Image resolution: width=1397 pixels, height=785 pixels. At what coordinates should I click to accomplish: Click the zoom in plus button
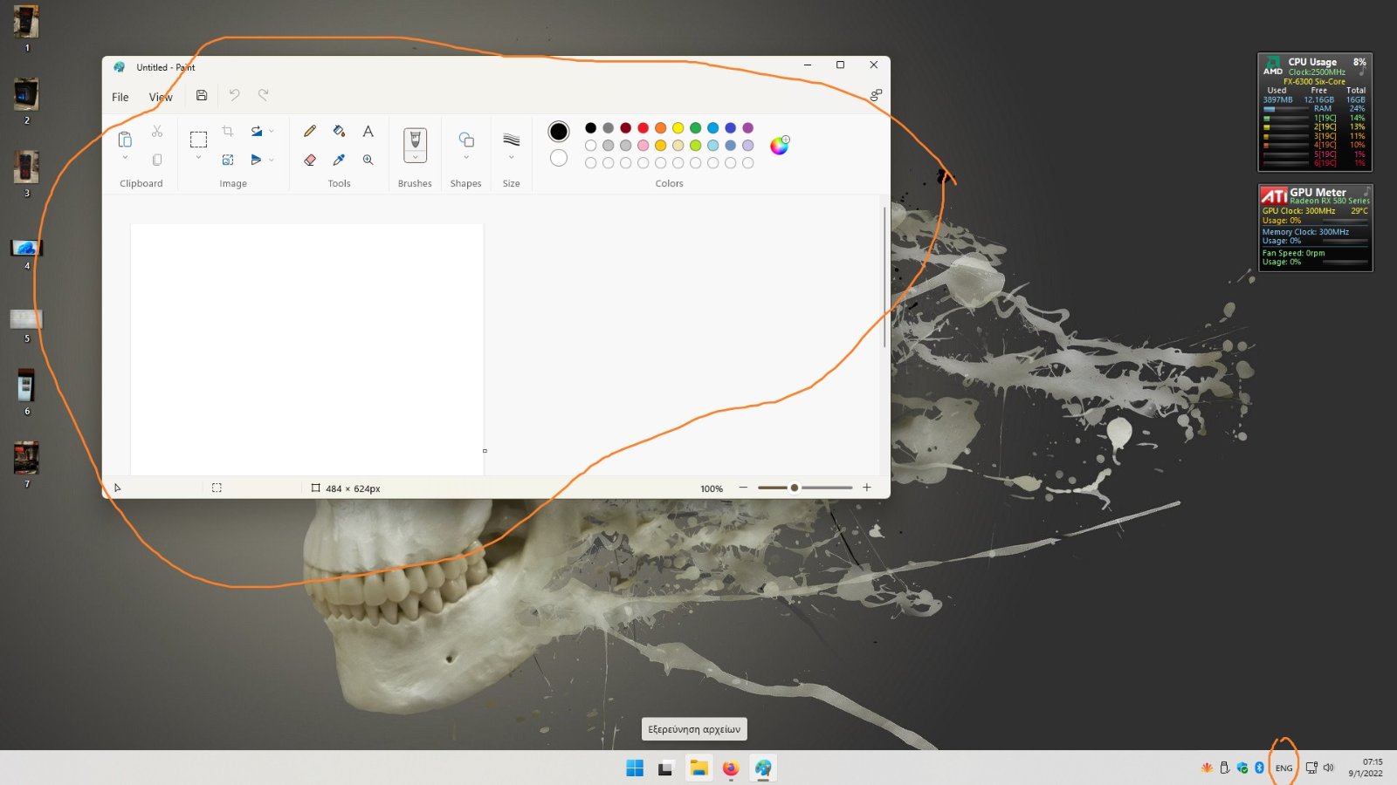coord(867,488)
